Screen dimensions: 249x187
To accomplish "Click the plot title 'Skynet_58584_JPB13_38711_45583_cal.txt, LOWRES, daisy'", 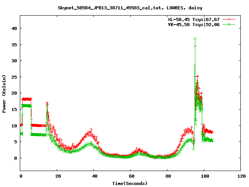I will (130, 8).
